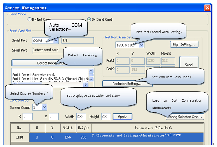The image size is (217, 147).
Task: Open the 1280 x 1024 resolution dropdown
Action: pos(141,45)
